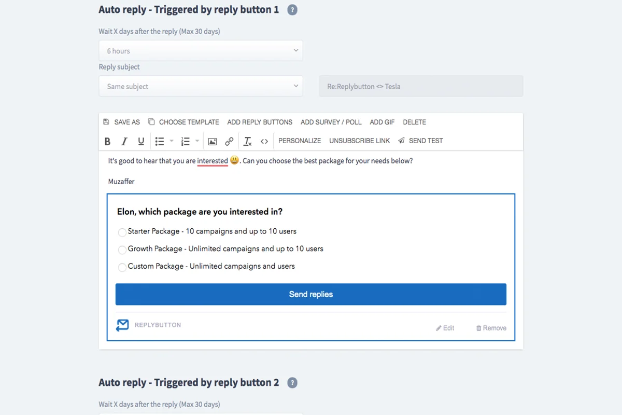This screenshot has width=622, height=415.
Task: Open bulleted list style arrow
Action: [x=172, y=141]
